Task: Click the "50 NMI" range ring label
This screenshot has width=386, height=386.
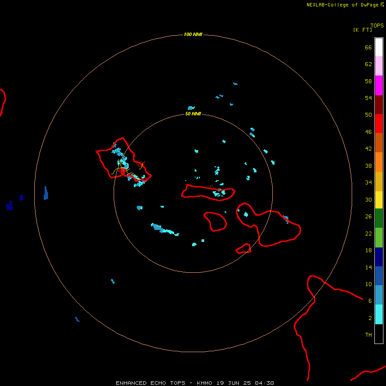Action: click(x=193, y=114)
